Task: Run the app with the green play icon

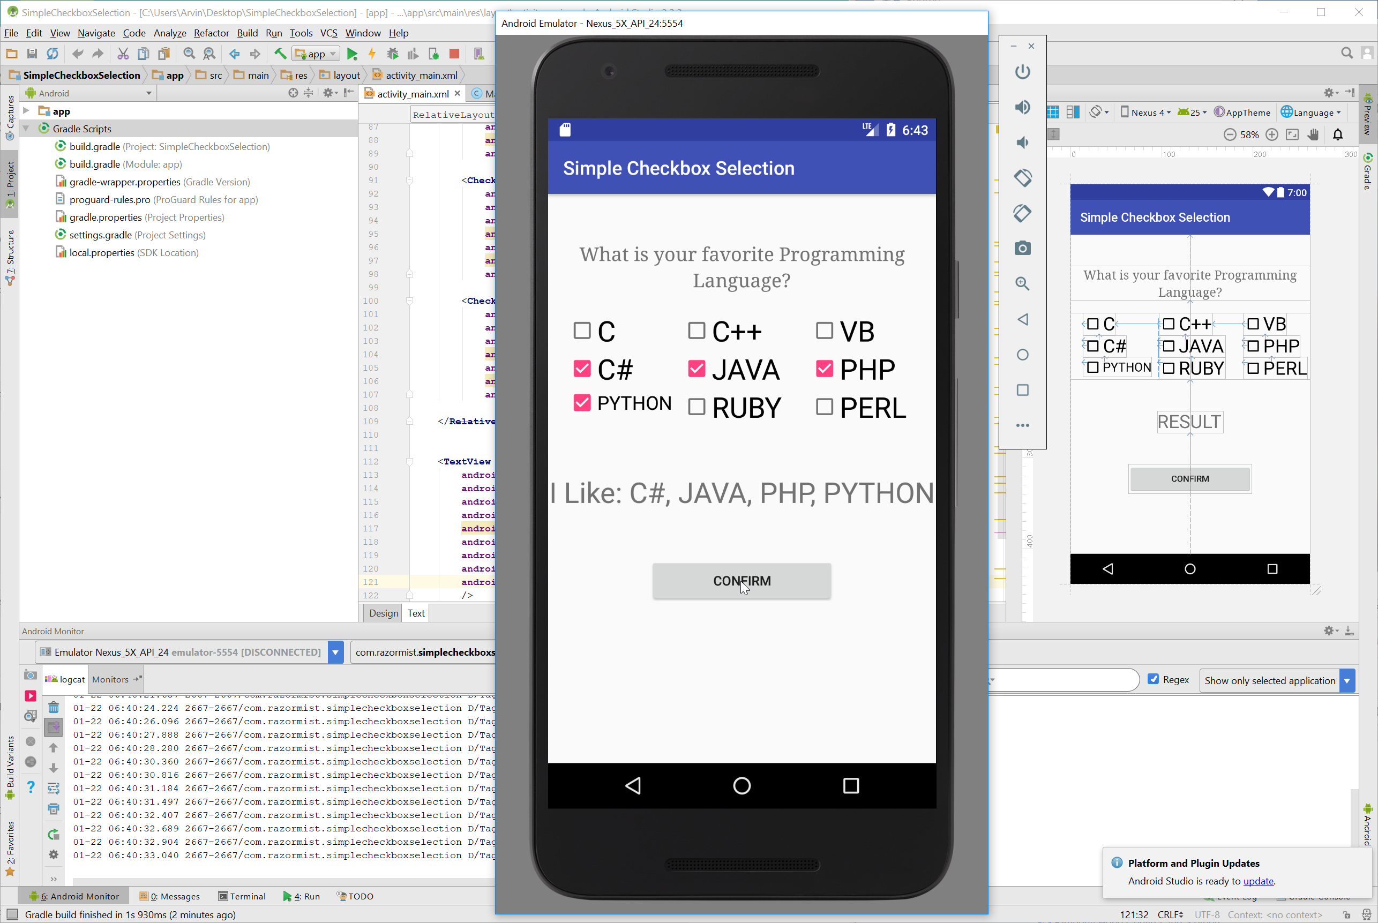Action: (352, 54)
